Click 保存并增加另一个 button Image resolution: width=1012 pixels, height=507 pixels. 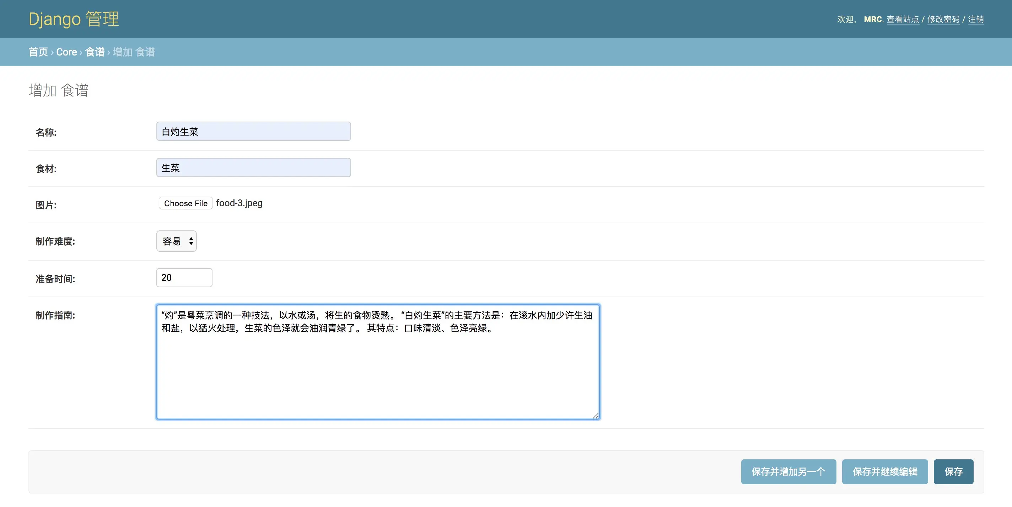[788, 472]
